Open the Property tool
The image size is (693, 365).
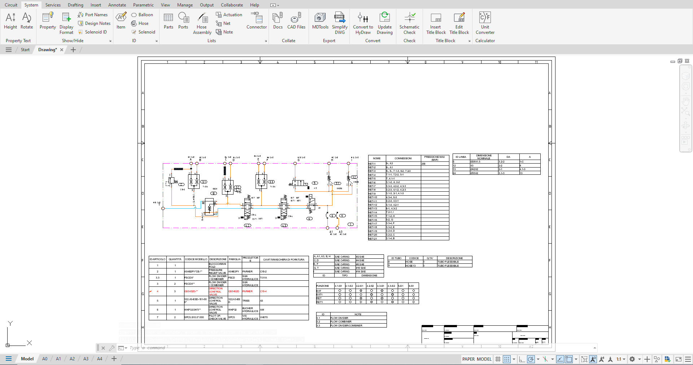pos(48,21)
